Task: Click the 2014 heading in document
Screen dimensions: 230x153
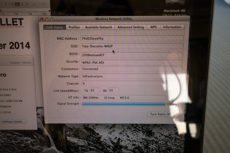Action: 20,46
